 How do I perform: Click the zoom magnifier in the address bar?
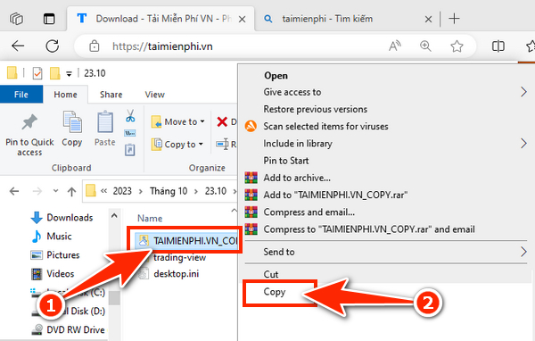coord(425,46)
